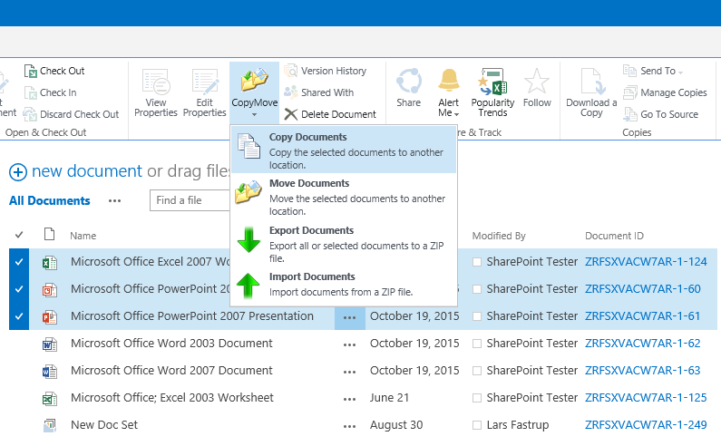Screen dimensions: 721x446
Task: Click the June 21 modified date
Action: click(389, 398)
